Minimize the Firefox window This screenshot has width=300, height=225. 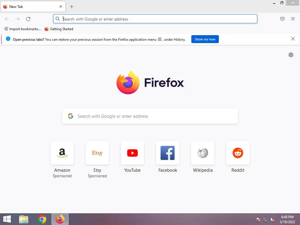click(x=274, y=3)
